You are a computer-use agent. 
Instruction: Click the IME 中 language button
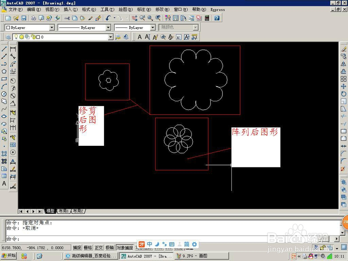[149, 244]
